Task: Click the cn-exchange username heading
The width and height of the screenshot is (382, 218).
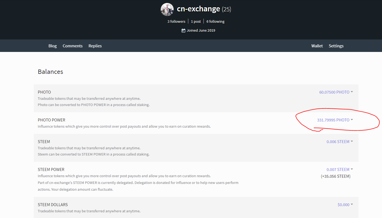Action: (198, 9)
